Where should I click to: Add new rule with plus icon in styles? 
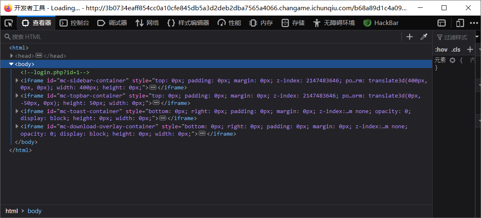click(x=470, y=49)
